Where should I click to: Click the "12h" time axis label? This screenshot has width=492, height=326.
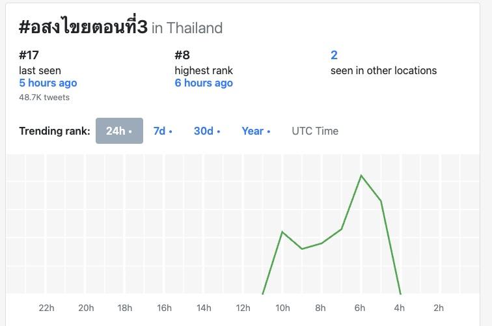pyautogui.click(x=243, y=308)
